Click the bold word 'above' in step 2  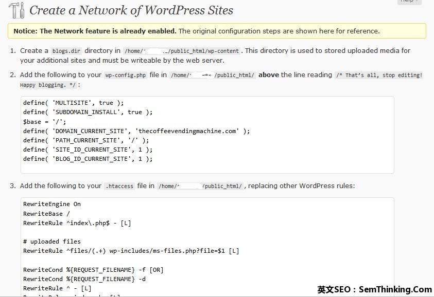click(268, 75)
